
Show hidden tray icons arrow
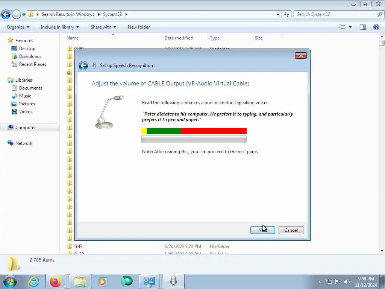click(320, 282)
